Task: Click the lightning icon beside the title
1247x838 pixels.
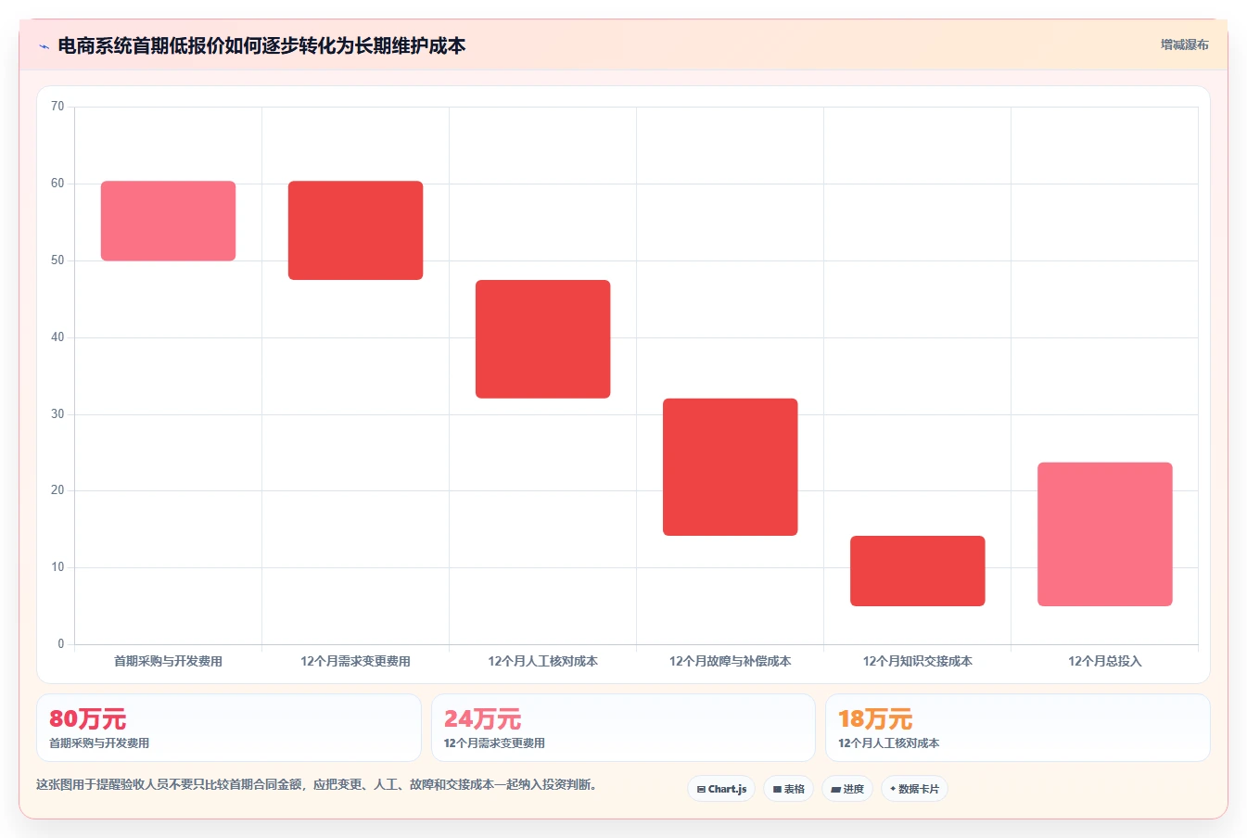Action: 44,46
